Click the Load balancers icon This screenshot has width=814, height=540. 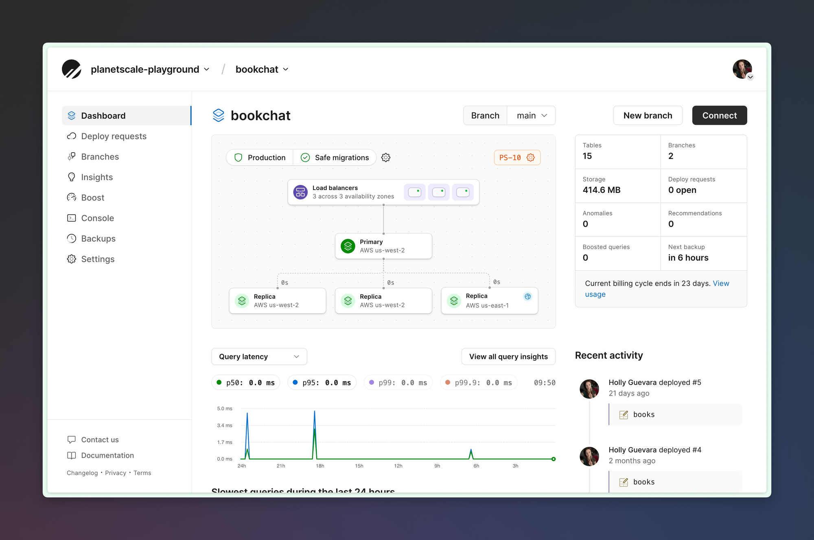(x=300, y=192)
